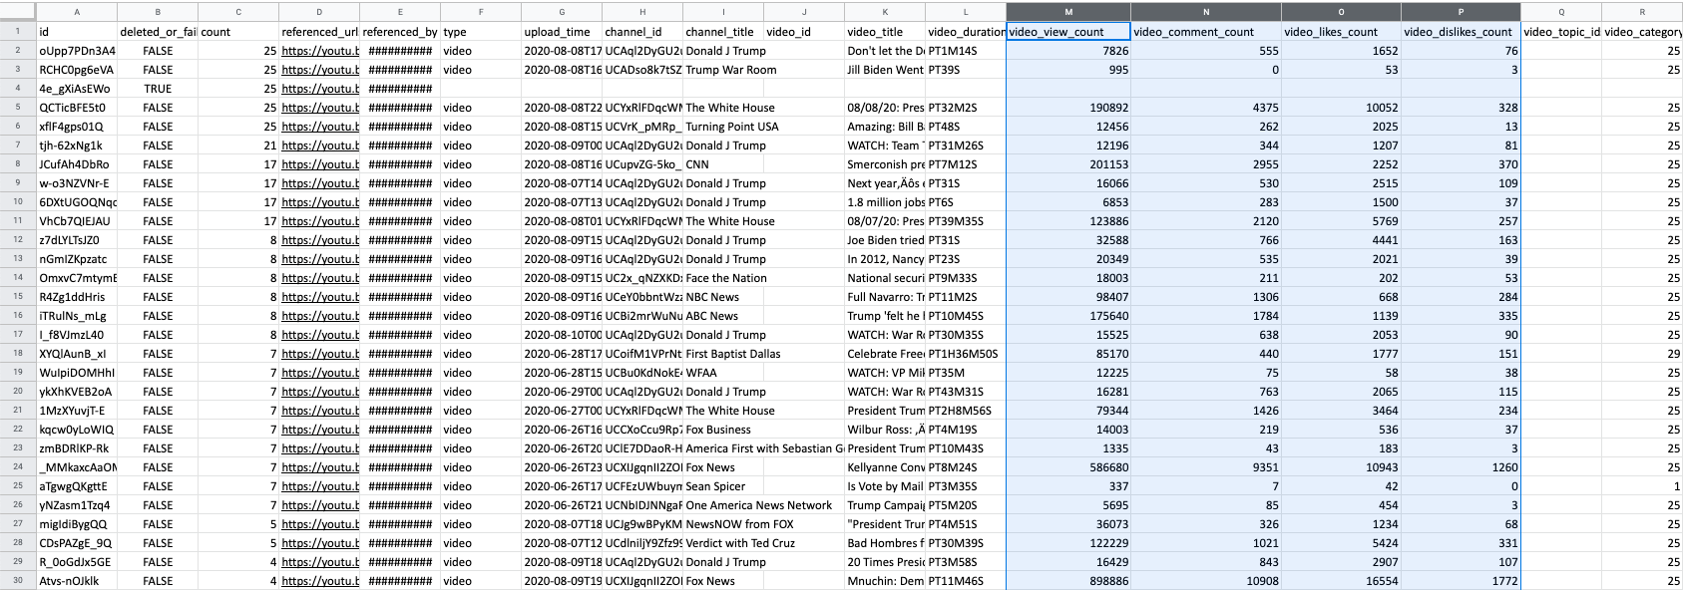Select column M by its header letter
1683x590 pixels.
(x=1067, y=12)
